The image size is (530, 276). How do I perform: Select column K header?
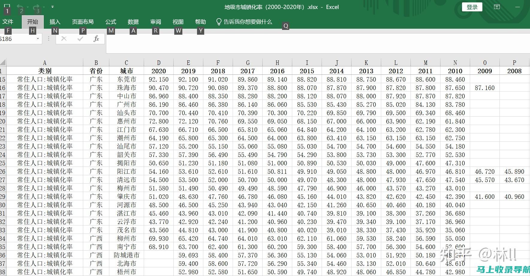pyautogui.click(x=366, y=63)
